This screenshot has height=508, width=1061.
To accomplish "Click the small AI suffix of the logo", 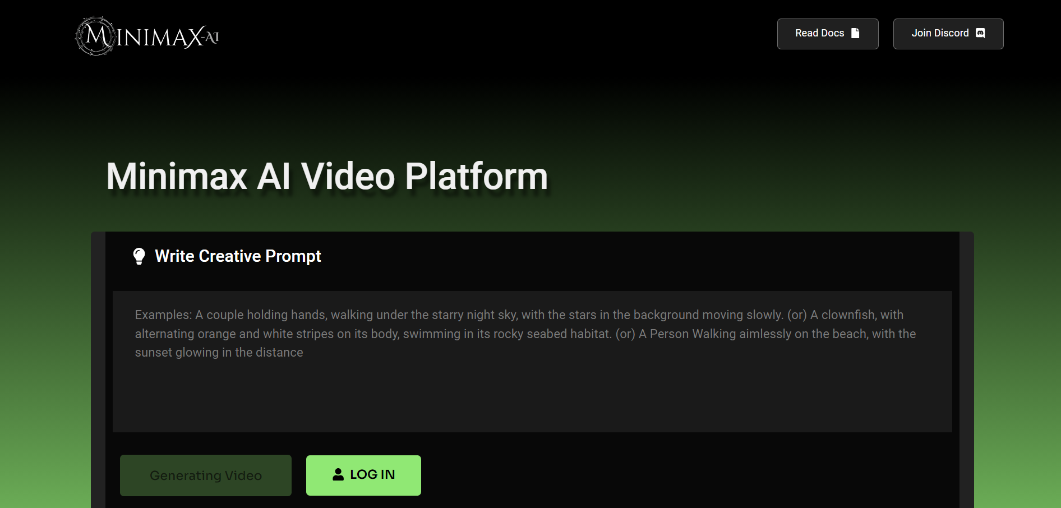I will pos(211,38).
